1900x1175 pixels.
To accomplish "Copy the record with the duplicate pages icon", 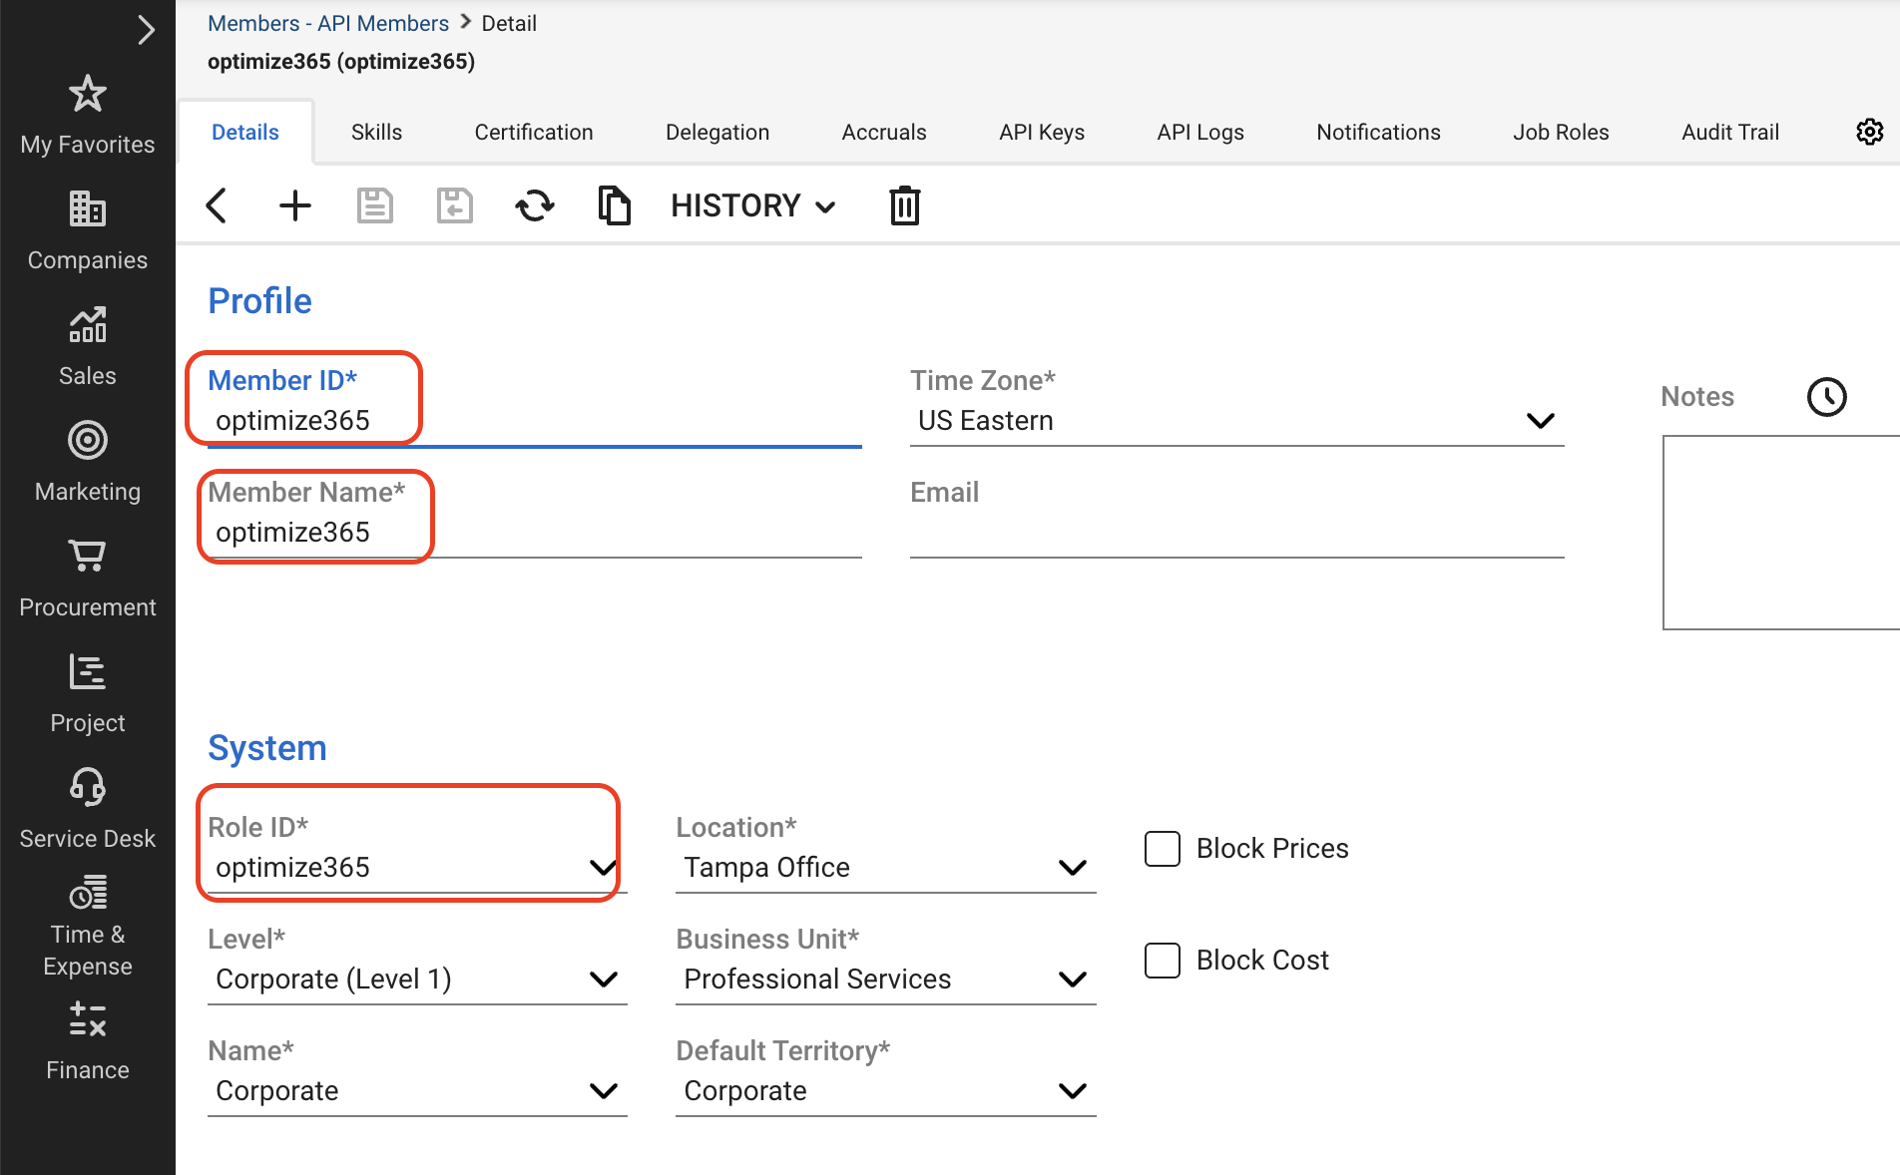I will (x=615, y=205).
